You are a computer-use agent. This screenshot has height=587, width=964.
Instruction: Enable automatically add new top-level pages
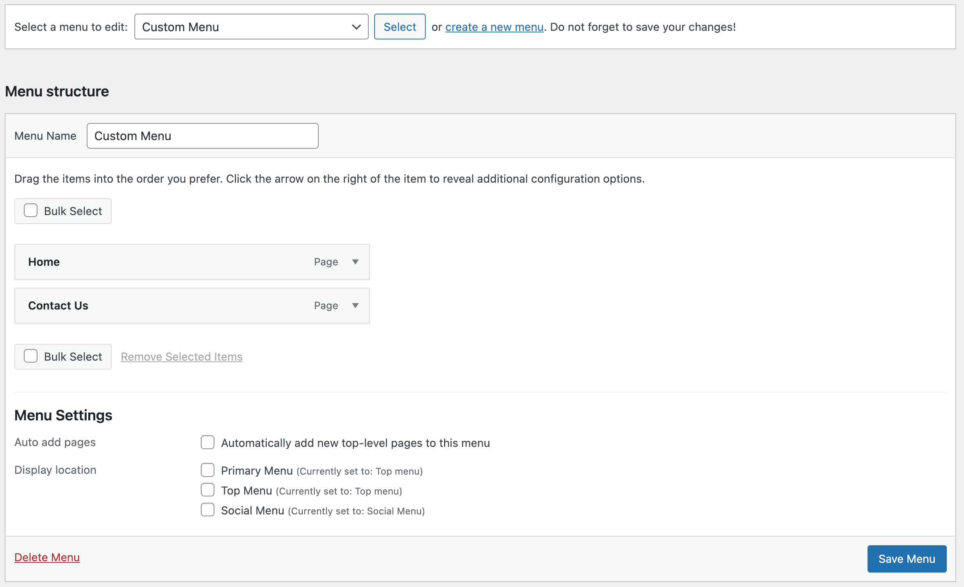[x=207, y=442]
